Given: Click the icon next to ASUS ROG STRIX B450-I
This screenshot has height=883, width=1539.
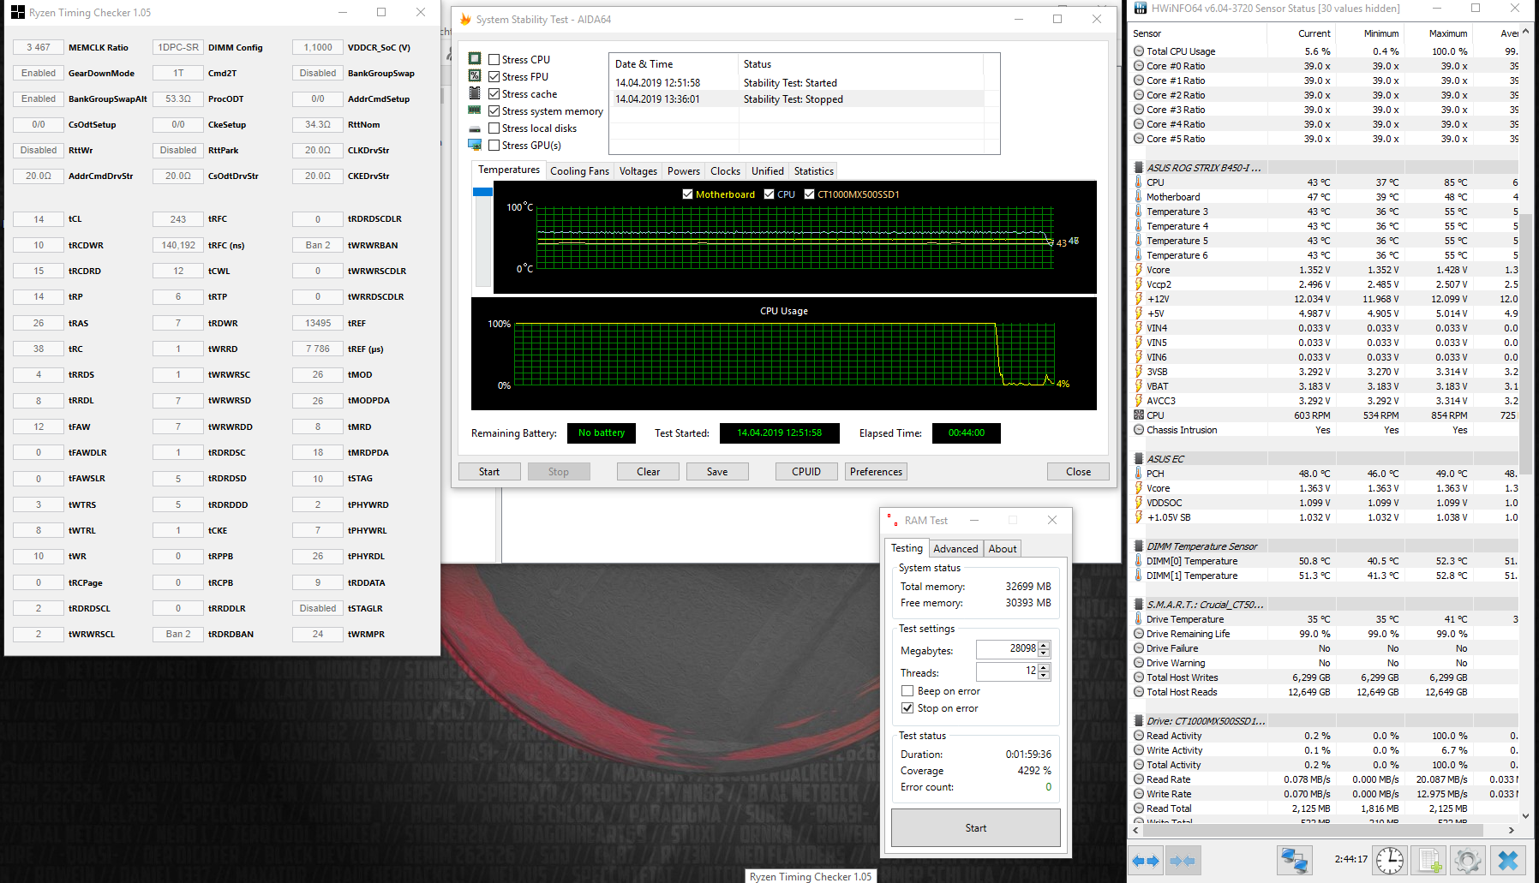Looking at the screenshot, I should [x=1139, y=168].
